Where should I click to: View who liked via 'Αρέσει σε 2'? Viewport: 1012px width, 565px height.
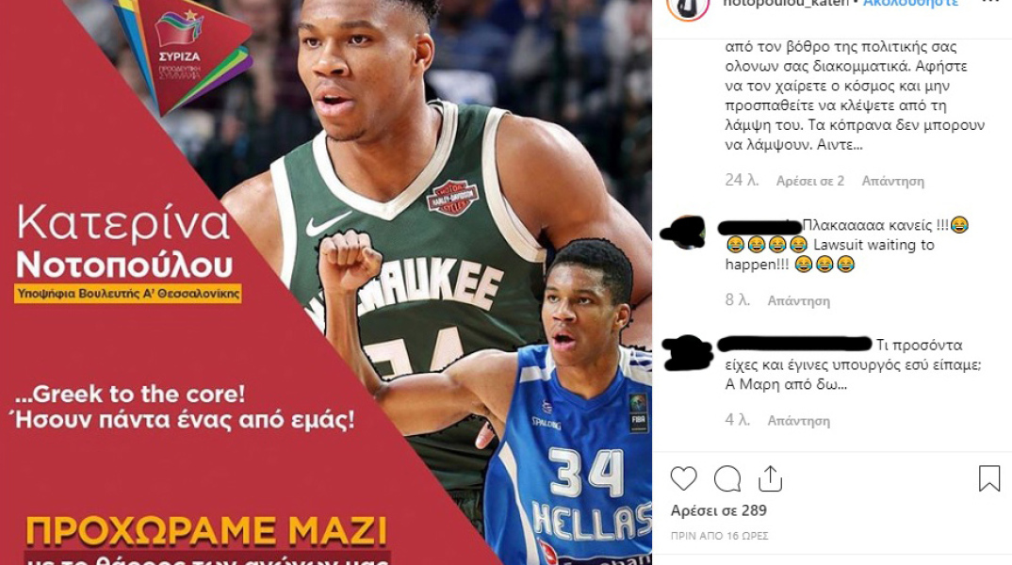pyautogui.click(x=810, y=181)
